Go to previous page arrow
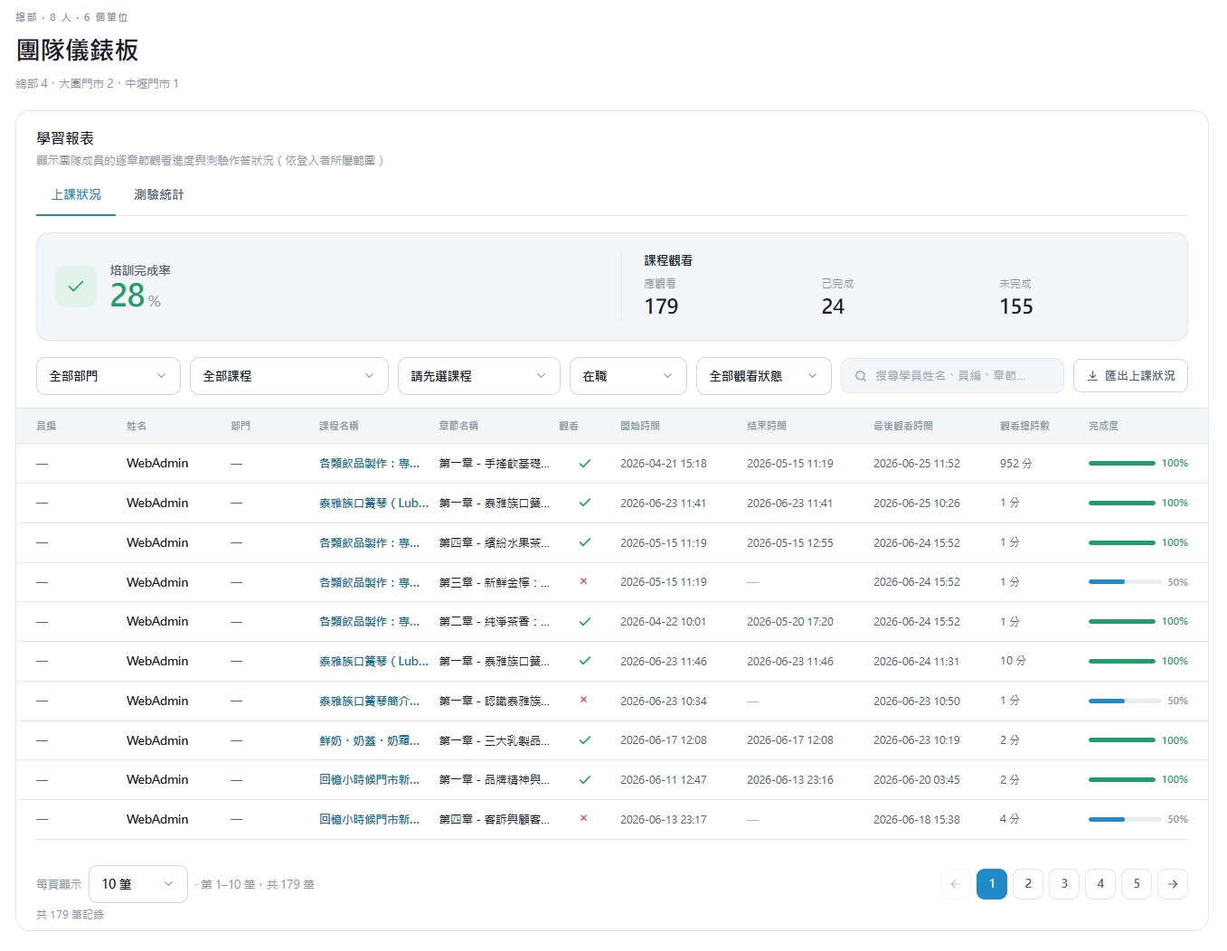 [956, 884]
